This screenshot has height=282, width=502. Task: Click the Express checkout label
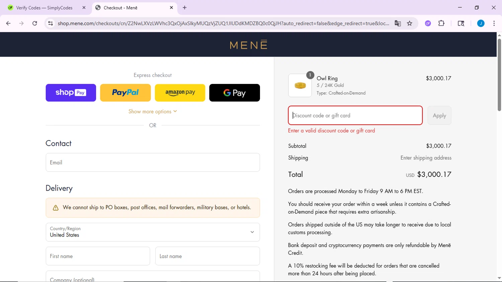click(x=153, y=75)
